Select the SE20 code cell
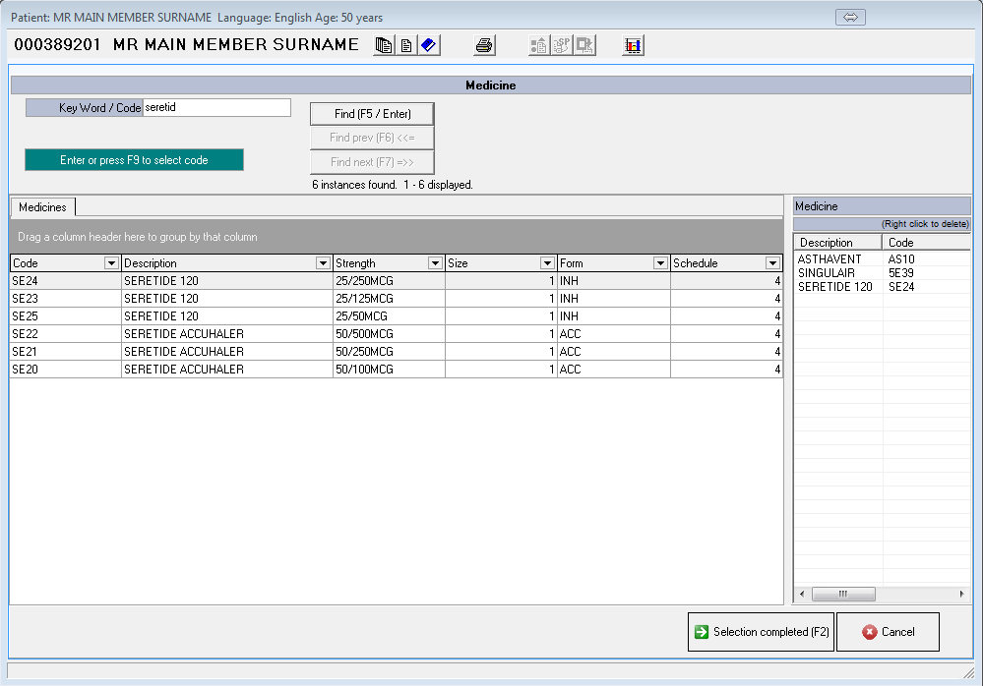The height and width of the screenshot is (686, 983). pyautogui.click(x=65, y=370)
